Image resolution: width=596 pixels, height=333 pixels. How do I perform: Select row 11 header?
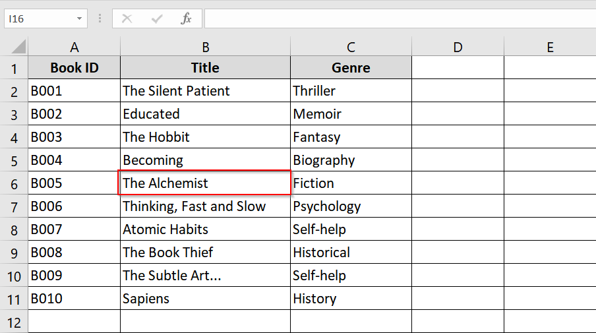click(x=14, y=299)
